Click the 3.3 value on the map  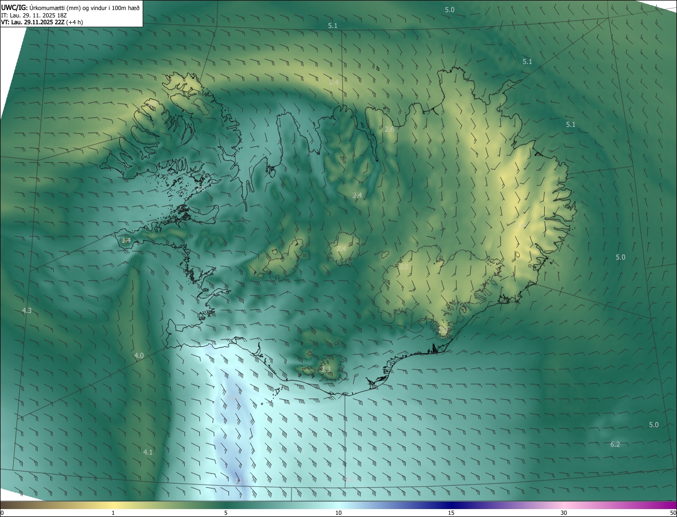326,369
